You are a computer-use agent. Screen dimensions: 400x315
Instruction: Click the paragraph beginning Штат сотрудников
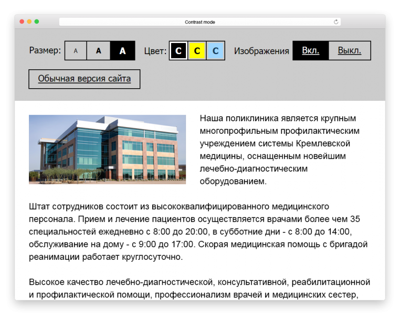point(198,232)
